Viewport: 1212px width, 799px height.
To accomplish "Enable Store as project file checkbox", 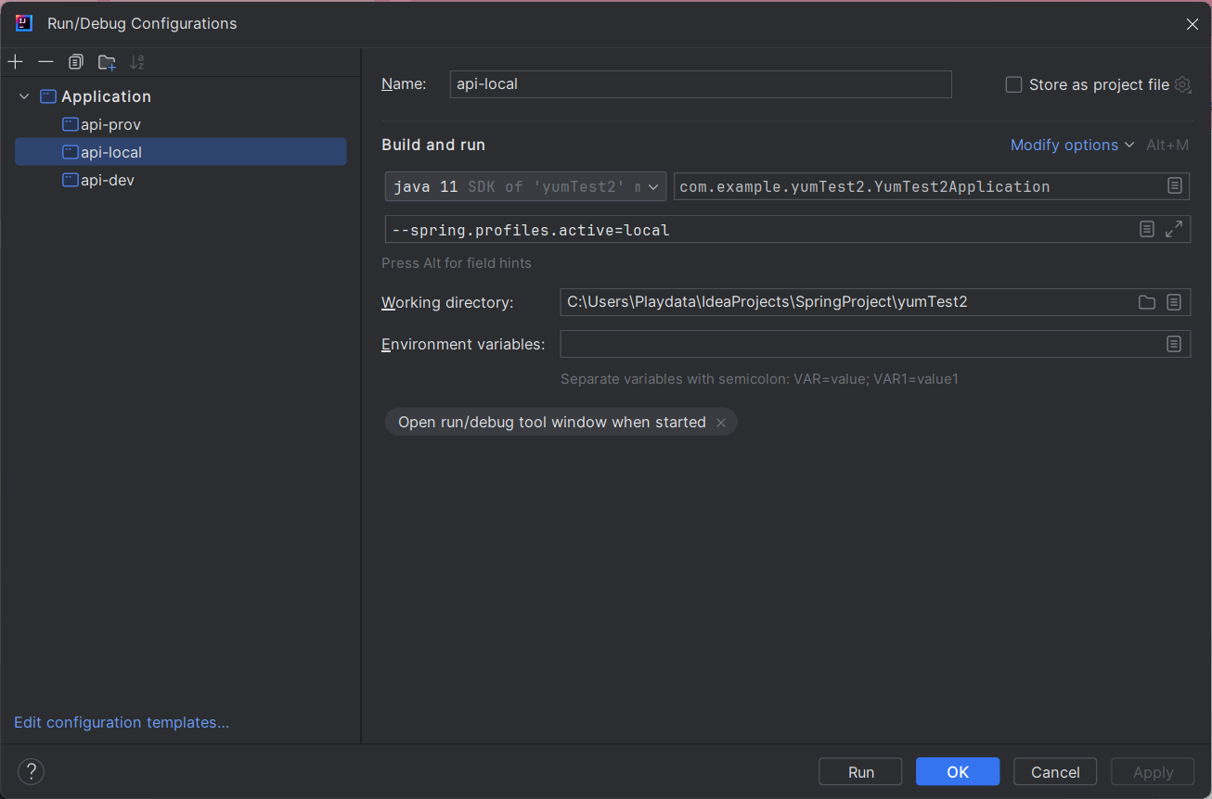I will 1013,84.
